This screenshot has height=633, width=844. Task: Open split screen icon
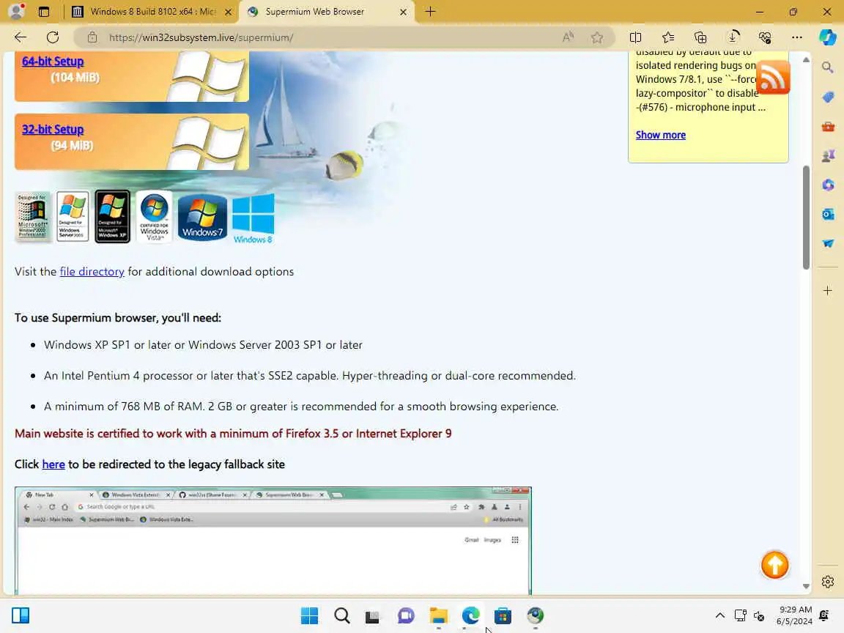(635, 37)
